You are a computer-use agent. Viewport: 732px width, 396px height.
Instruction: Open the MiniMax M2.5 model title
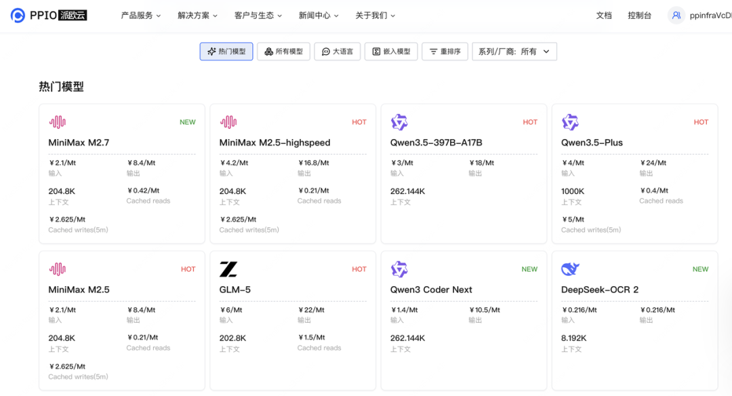click(x=79, y=290)
